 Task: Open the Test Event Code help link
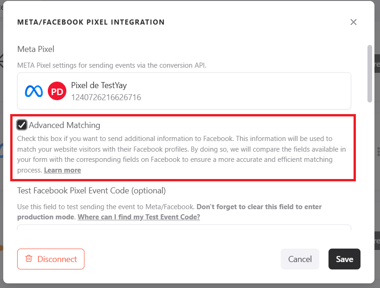(x=139, y=217)
